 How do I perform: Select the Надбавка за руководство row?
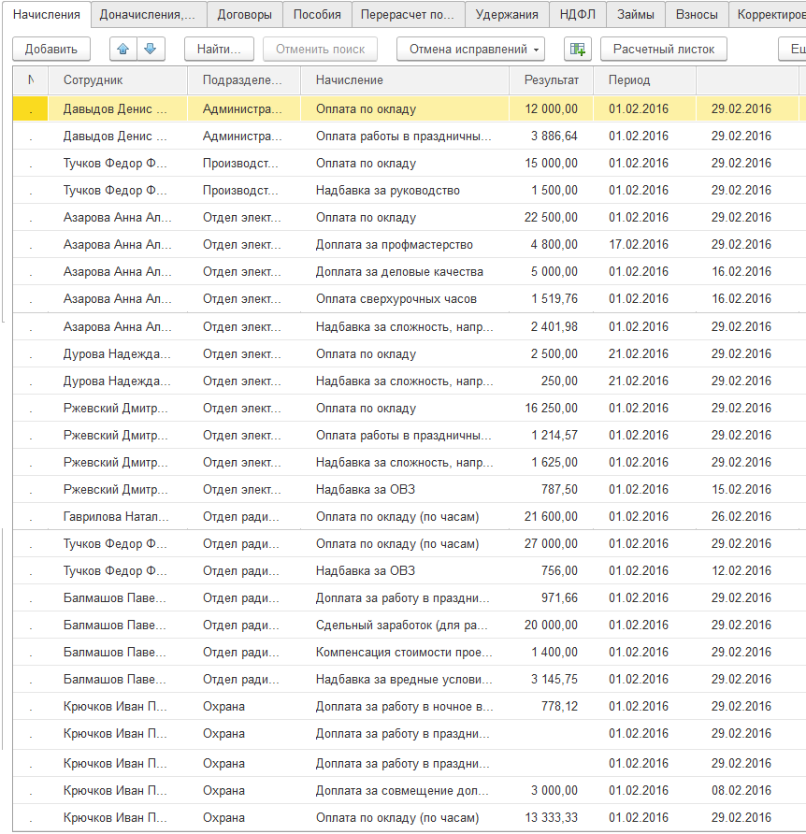click(388, 191)
